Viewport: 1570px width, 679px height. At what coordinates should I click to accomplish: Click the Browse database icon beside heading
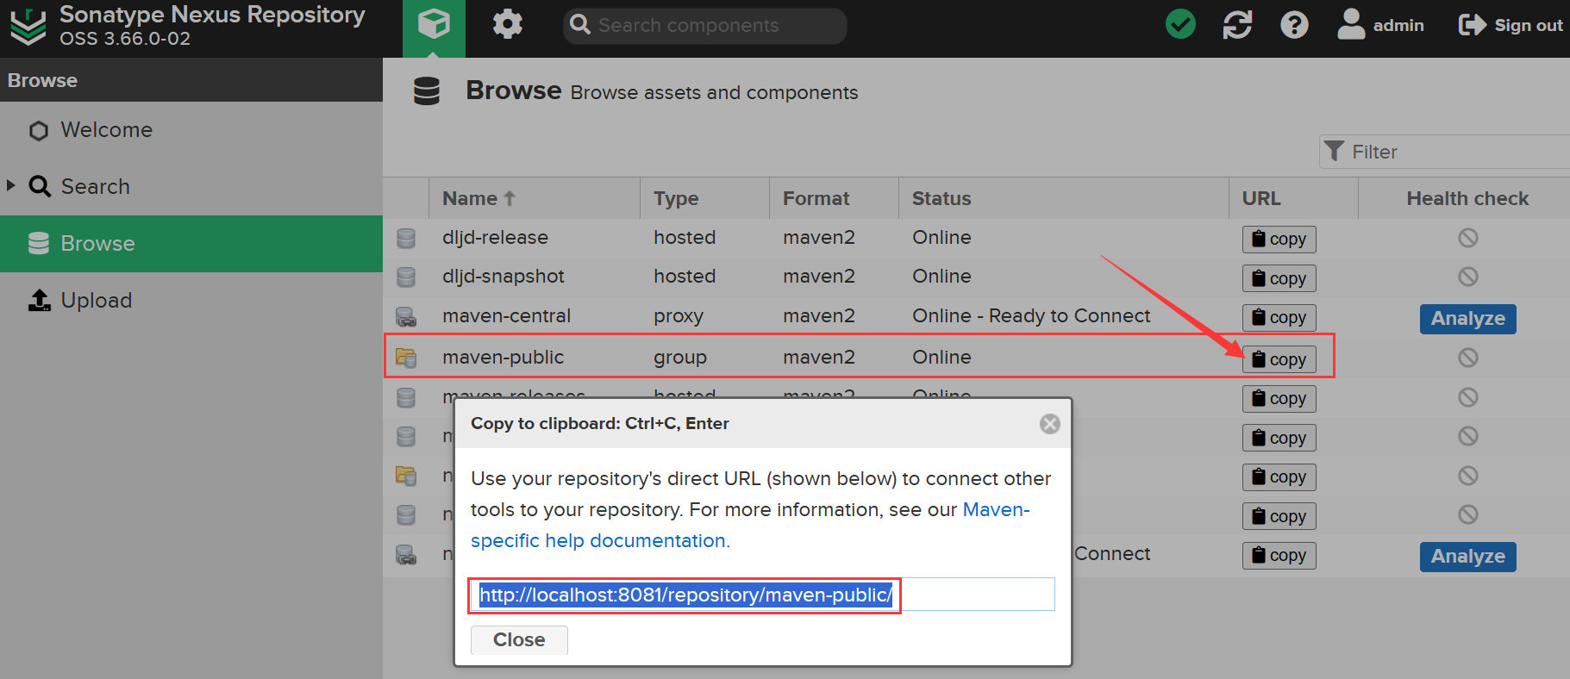(427, 90)
